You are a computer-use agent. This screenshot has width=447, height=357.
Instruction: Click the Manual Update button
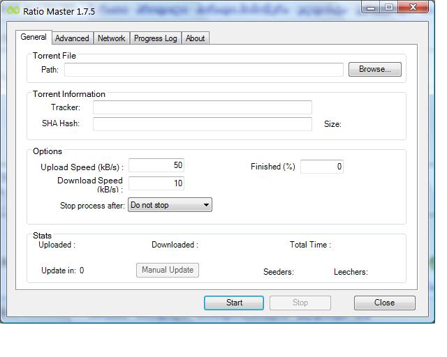click(x=168, y=270)
